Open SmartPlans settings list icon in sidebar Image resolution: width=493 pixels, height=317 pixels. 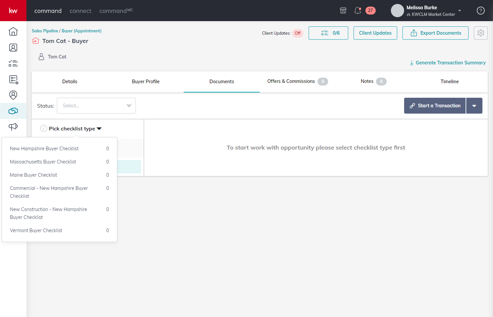pos(14,79)
